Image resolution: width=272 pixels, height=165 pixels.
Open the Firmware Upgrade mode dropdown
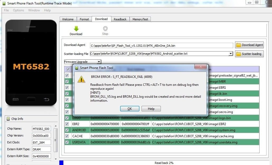click(x=99, y=62)
